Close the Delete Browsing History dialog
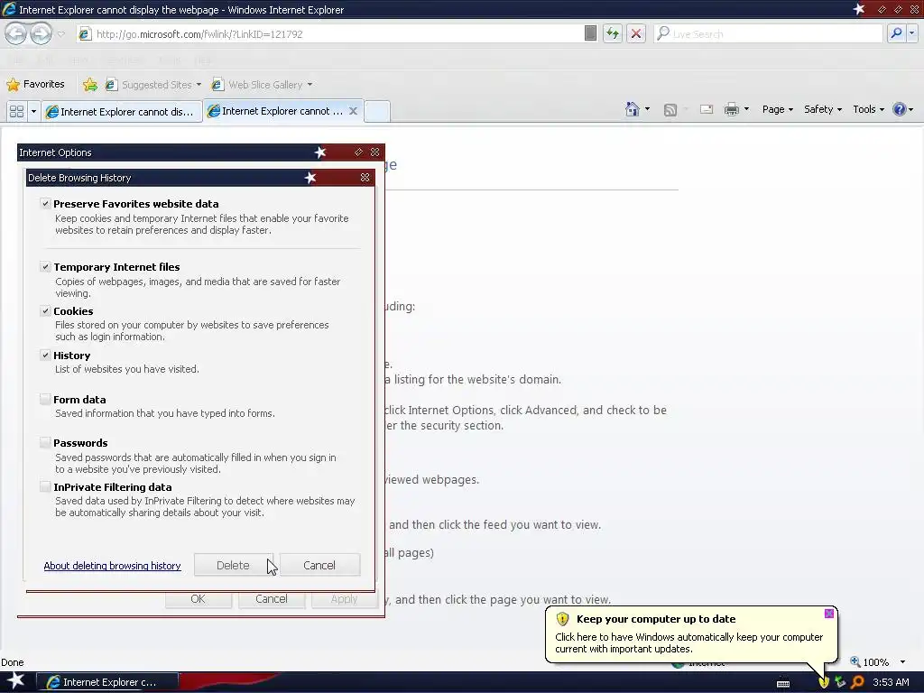The width and height of the screenshot is (924, 693). click(x=365, y=178)
